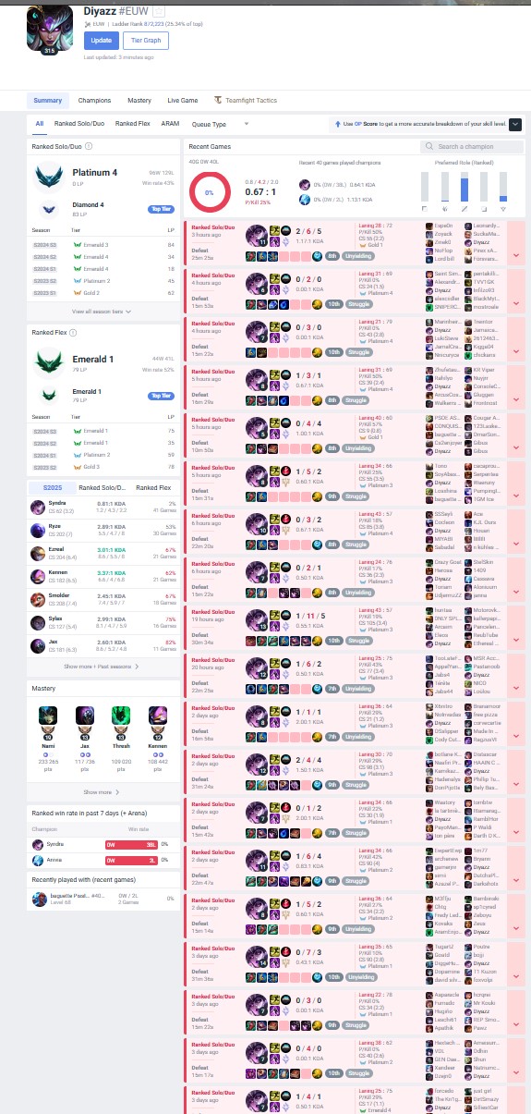Click the Platinum 4 rank emblem
This screenshot has width=531, height=1114.
pos(48,174)
